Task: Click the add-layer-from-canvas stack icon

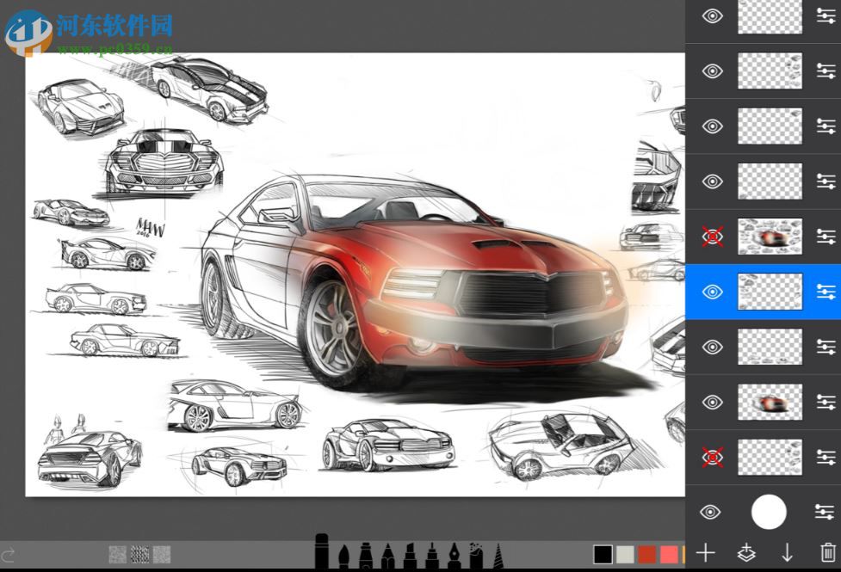Action: click(x=745, y=553)
